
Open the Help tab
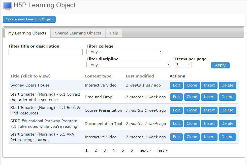pos(114,33)
